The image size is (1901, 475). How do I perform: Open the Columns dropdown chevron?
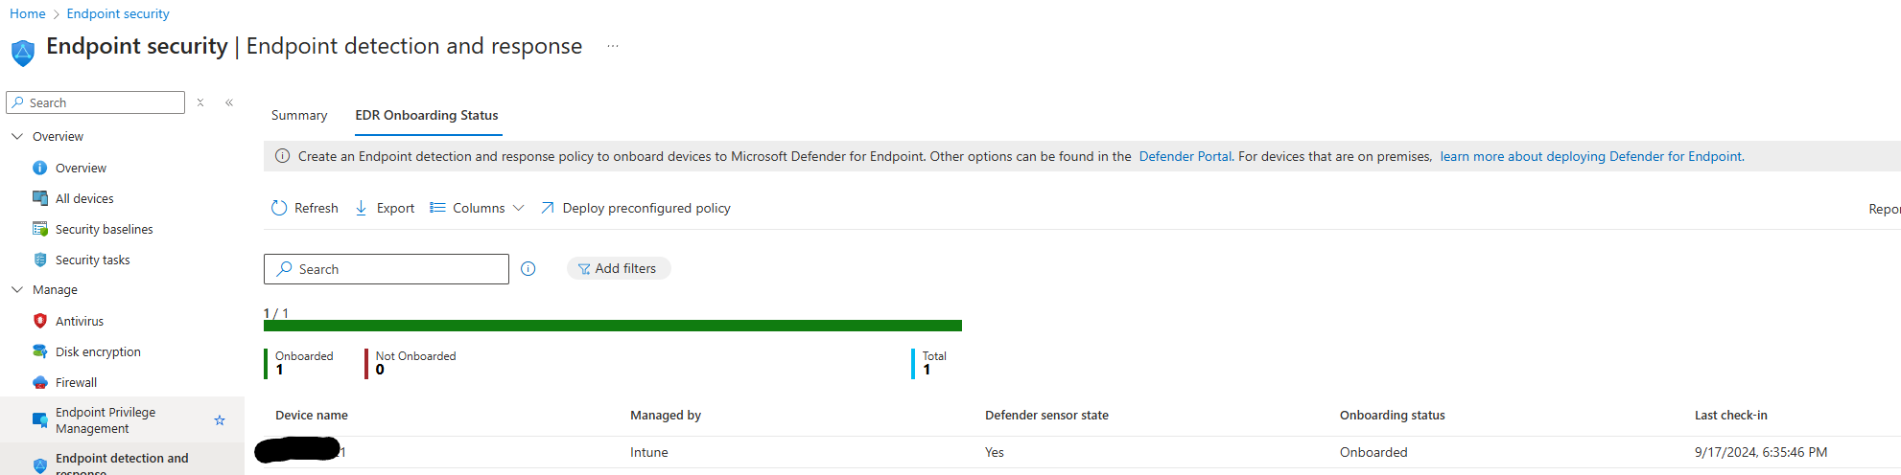(519, 208)
